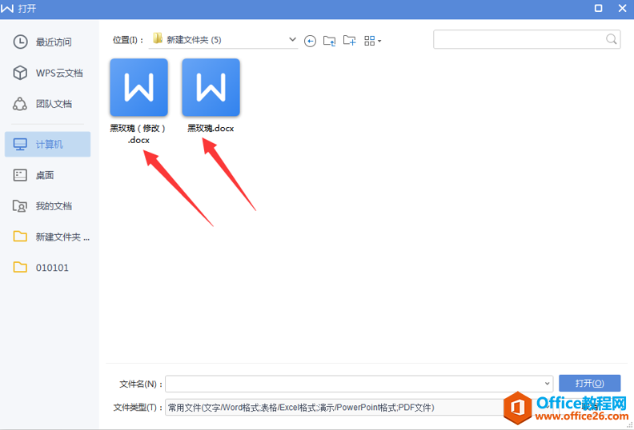634x430 pixels.
Task: Open WPS云文档 cloud documents
Action: click(48, 73)
